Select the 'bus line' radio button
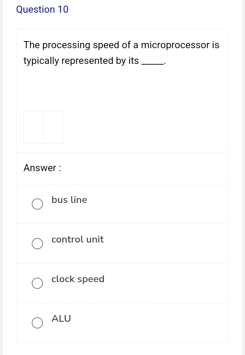This screenshot has height=355, width=245. point(37,204)
